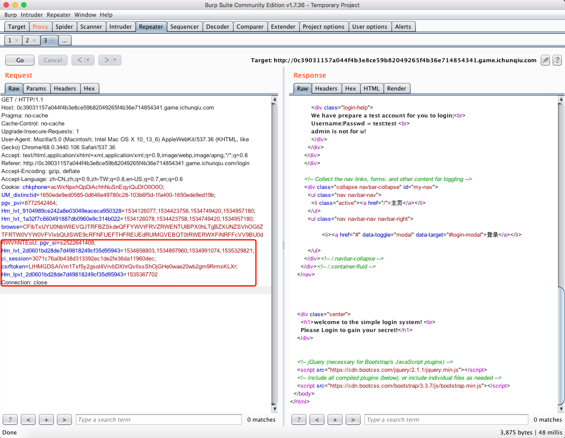
Task: Click the plus button in request search bar
Action: [x=46, y=419]
